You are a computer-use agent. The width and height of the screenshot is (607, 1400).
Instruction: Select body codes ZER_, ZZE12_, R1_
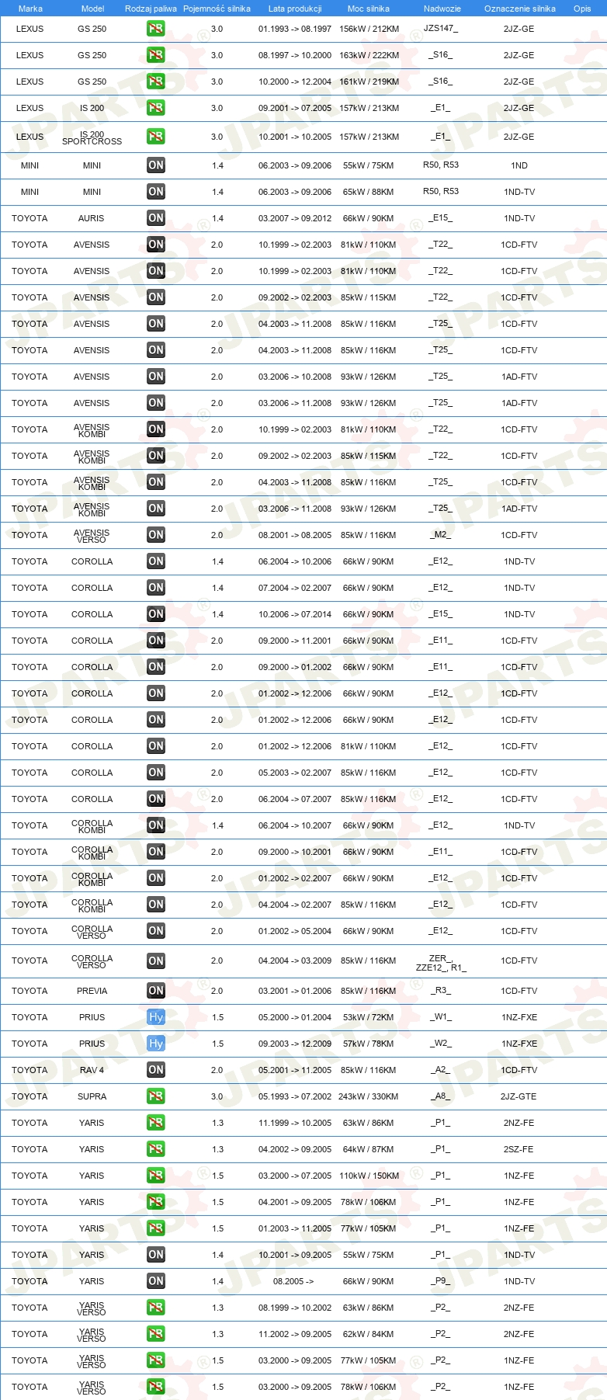click(441, 963)
